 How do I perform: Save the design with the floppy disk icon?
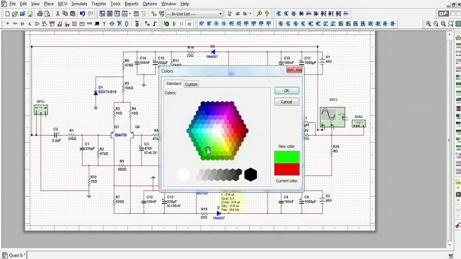tap(30, 14)
